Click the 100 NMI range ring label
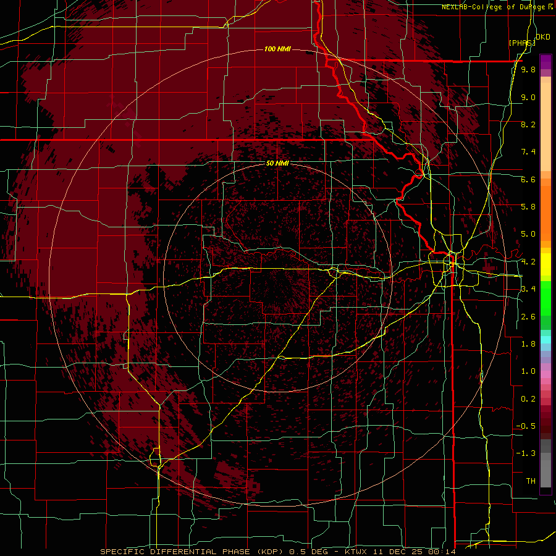 [277, 49]
